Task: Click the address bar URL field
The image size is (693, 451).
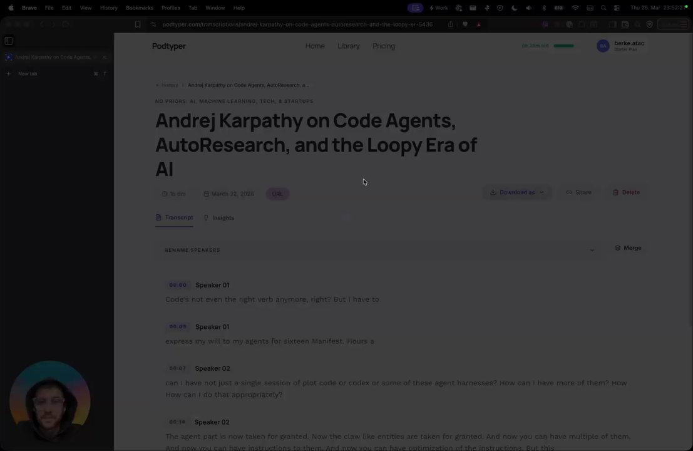Action: [297, 24]
